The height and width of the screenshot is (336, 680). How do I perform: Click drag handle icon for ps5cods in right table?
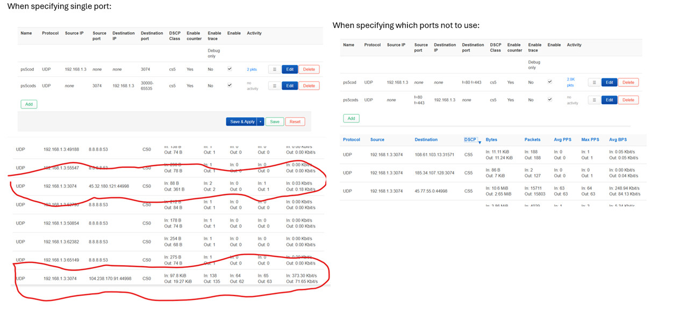(x=593, y=100)
